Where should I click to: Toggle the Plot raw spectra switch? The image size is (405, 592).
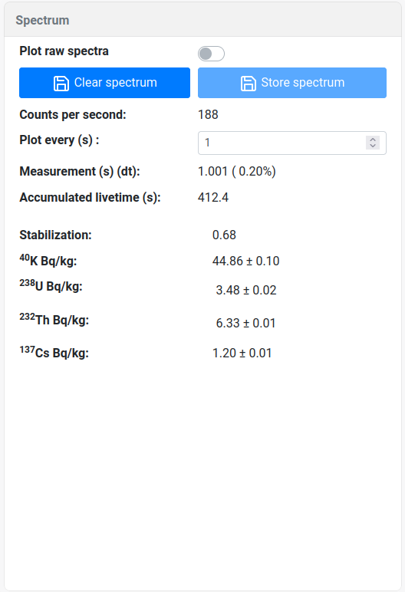pos(211,54)
